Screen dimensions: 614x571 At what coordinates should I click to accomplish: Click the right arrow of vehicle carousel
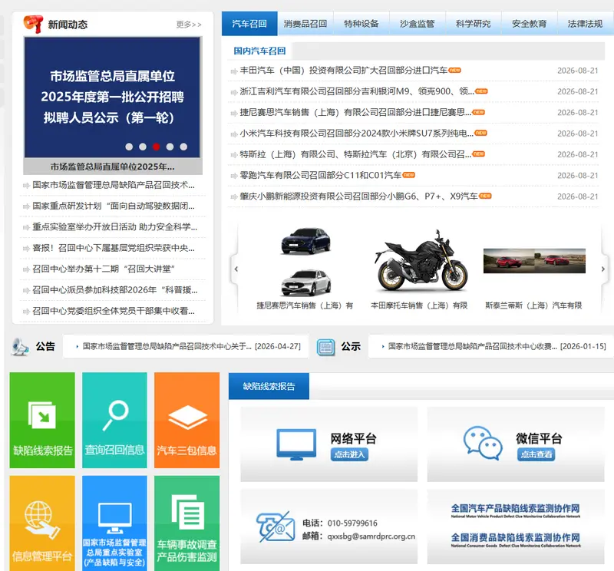point(603,269)
